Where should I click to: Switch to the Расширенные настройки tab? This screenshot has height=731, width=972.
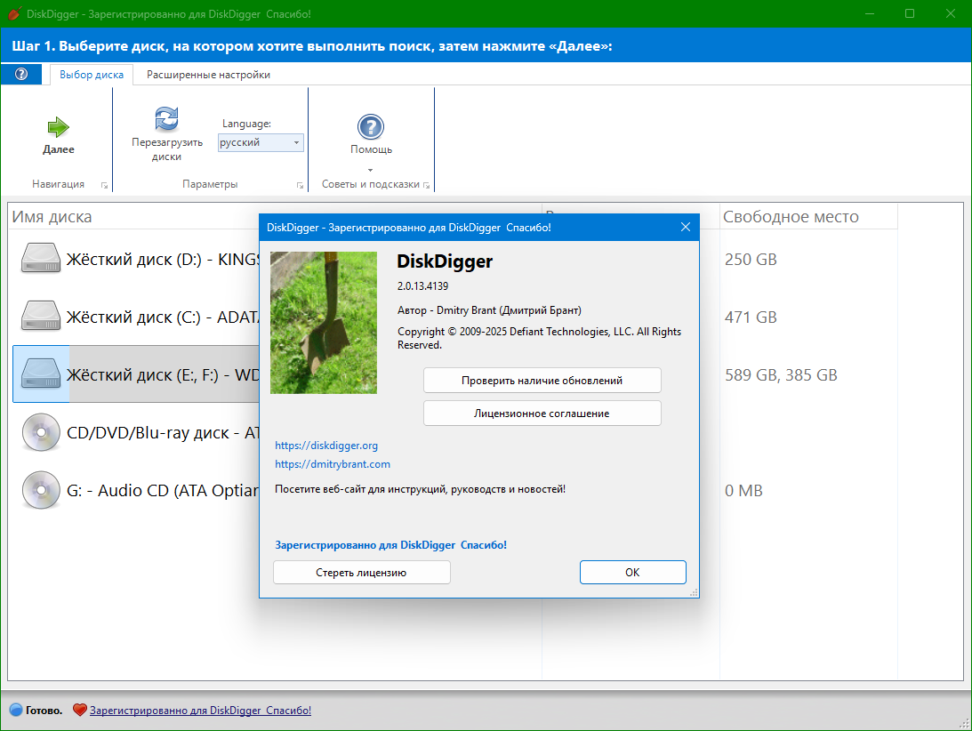coord(208,75)
